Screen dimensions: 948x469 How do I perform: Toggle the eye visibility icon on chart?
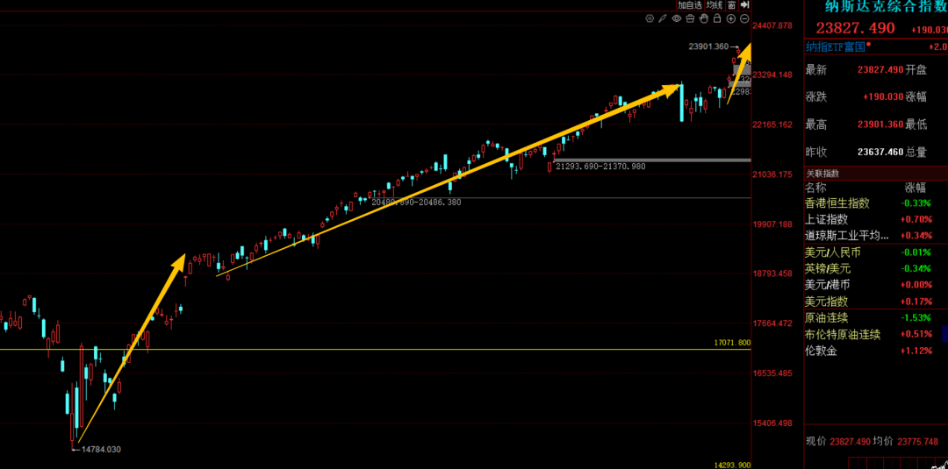[677, 18]
